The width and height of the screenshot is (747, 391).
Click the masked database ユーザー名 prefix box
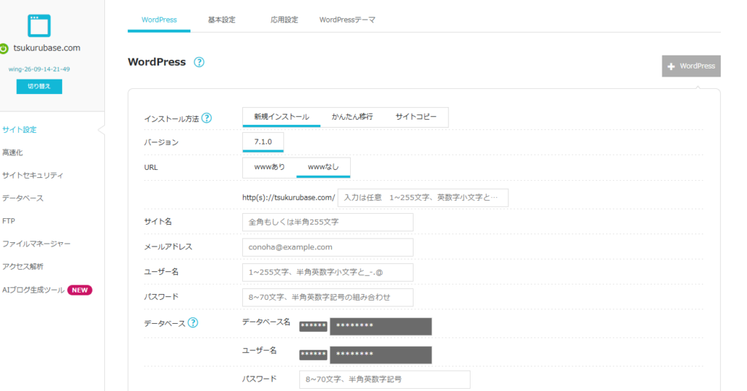(313, 355)
